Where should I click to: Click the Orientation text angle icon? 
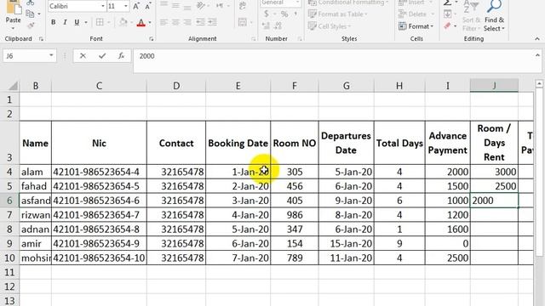pos(201,6)
